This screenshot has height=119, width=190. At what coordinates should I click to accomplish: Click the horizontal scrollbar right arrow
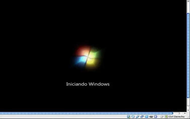(x=185, y=113)
